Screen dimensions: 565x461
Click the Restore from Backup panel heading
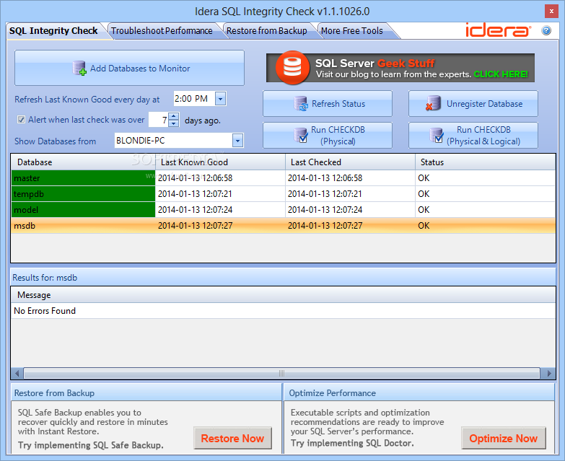[54, 393]
